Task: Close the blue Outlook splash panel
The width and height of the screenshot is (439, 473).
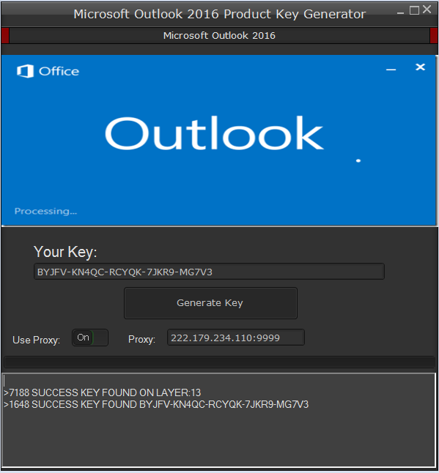Action: click(x=420, y=67)
